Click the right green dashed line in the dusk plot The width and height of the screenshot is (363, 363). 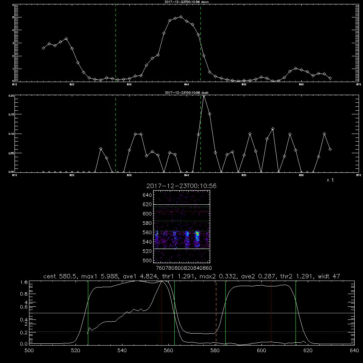coord(200,134)
